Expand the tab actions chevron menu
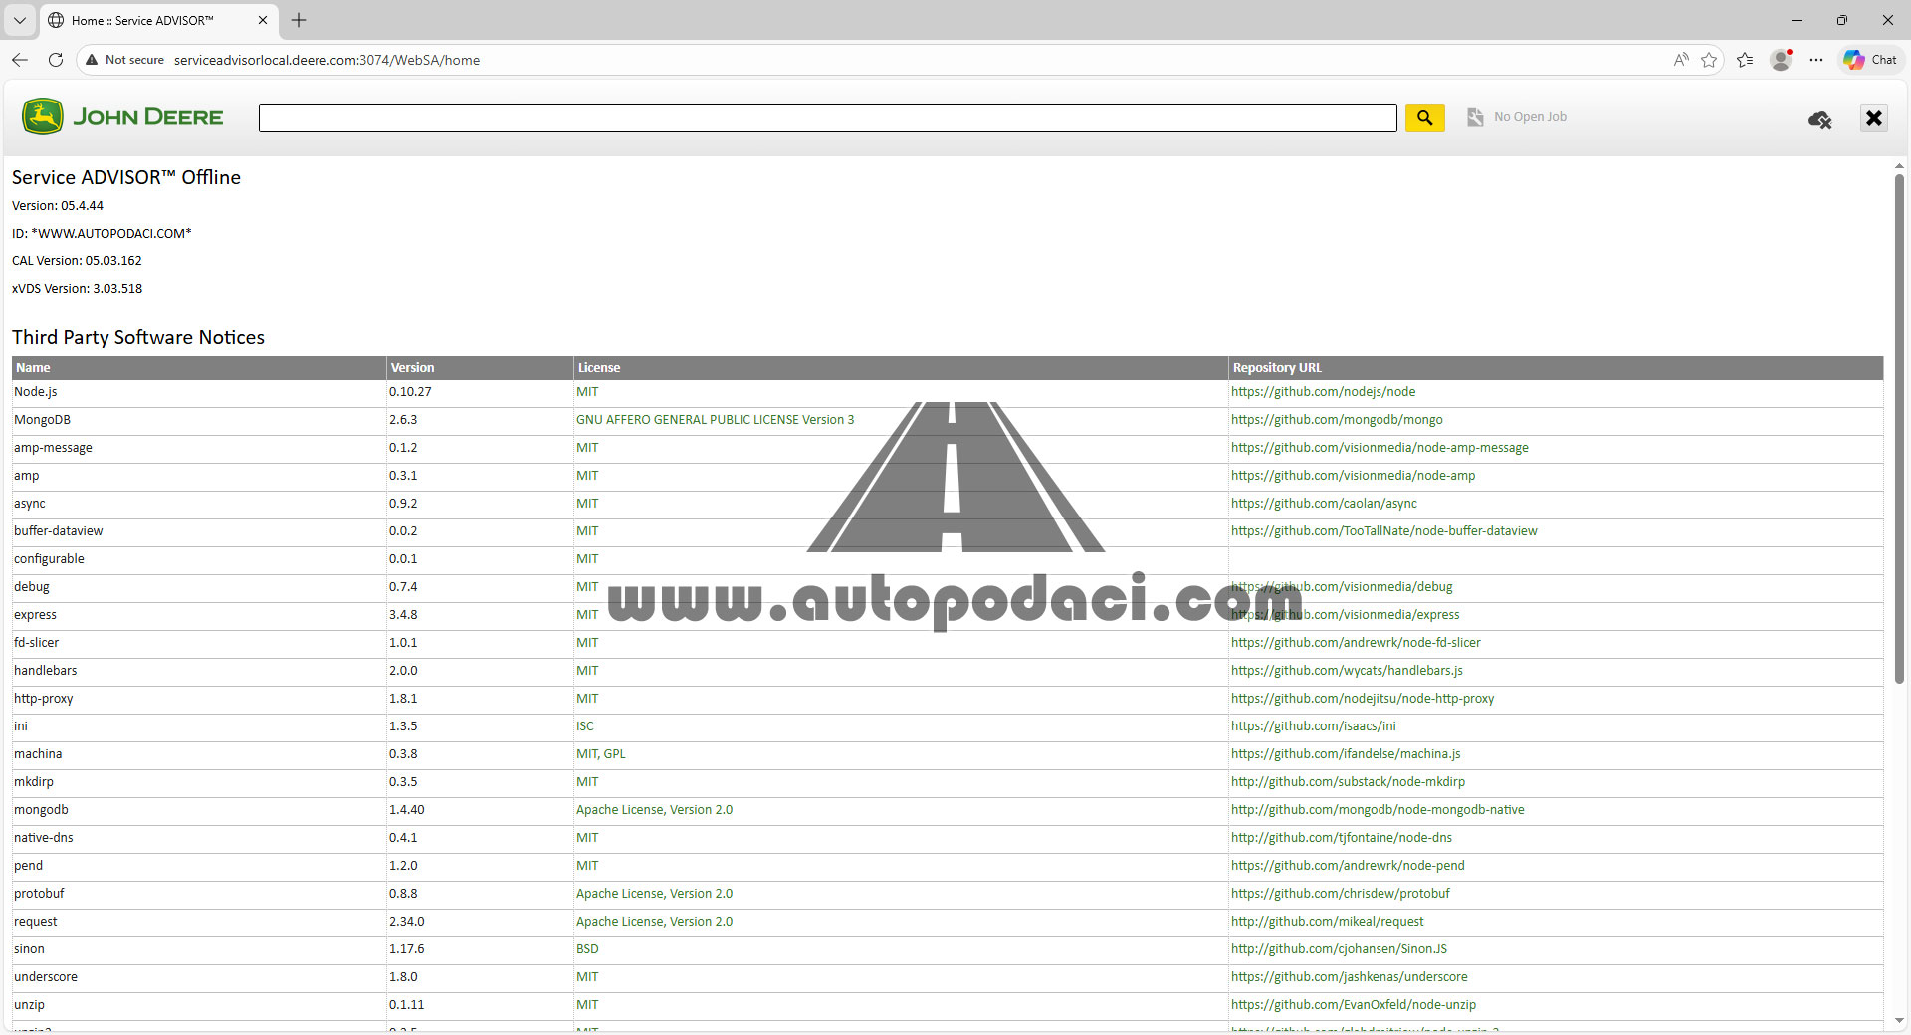 coord(19,20)
